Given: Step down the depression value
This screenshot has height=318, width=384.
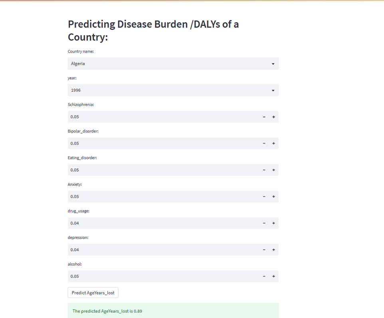Looking at the screenshot, I should pyautogui.click(x=264, y=250).
